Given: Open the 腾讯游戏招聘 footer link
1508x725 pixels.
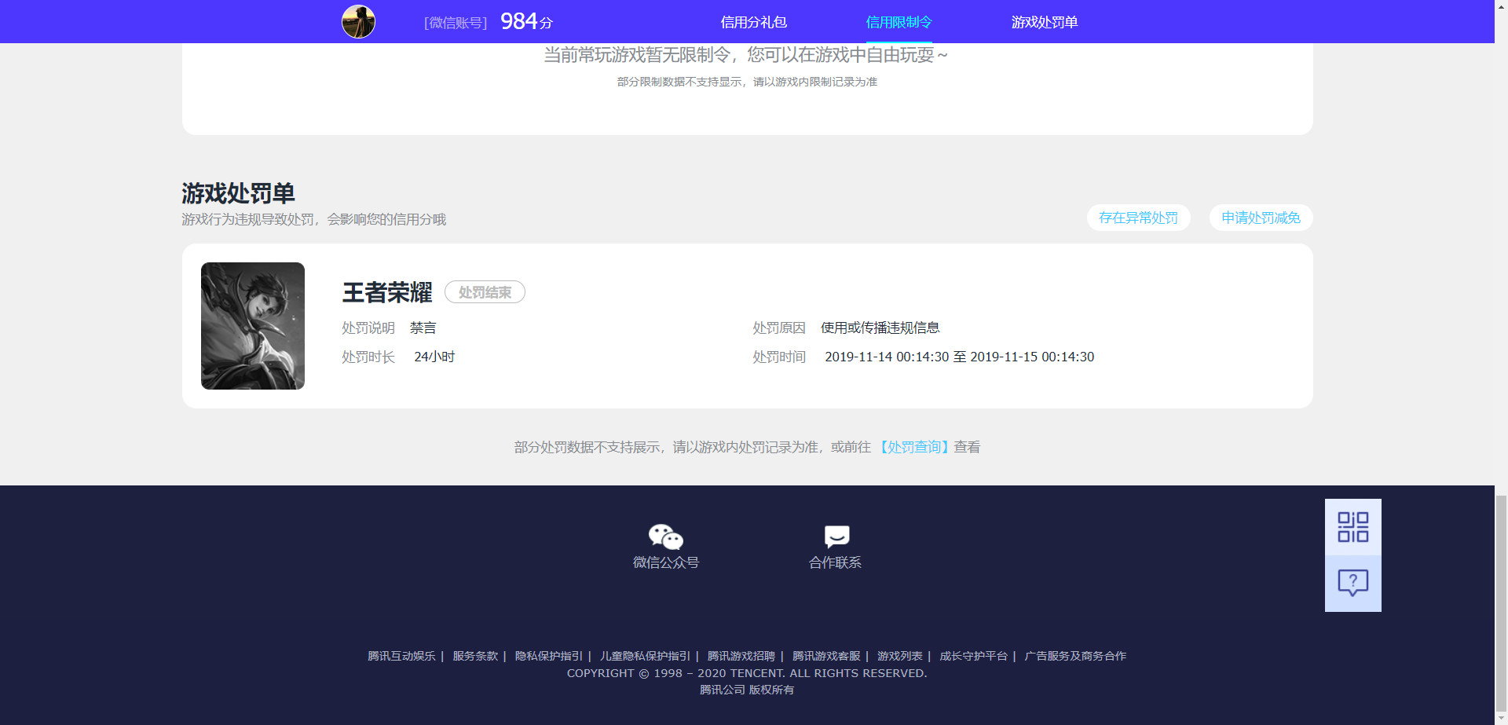Looking at the screenshot, I should point(741,656).
